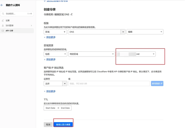
Task: Click the 我的个人资料 heading
Action: tap(13, 5)
